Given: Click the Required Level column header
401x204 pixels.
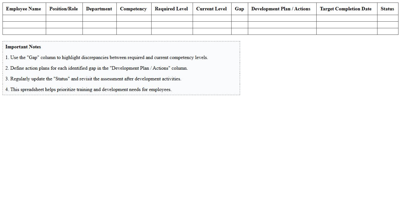Looking at the screenshot, I should point(172,9).
